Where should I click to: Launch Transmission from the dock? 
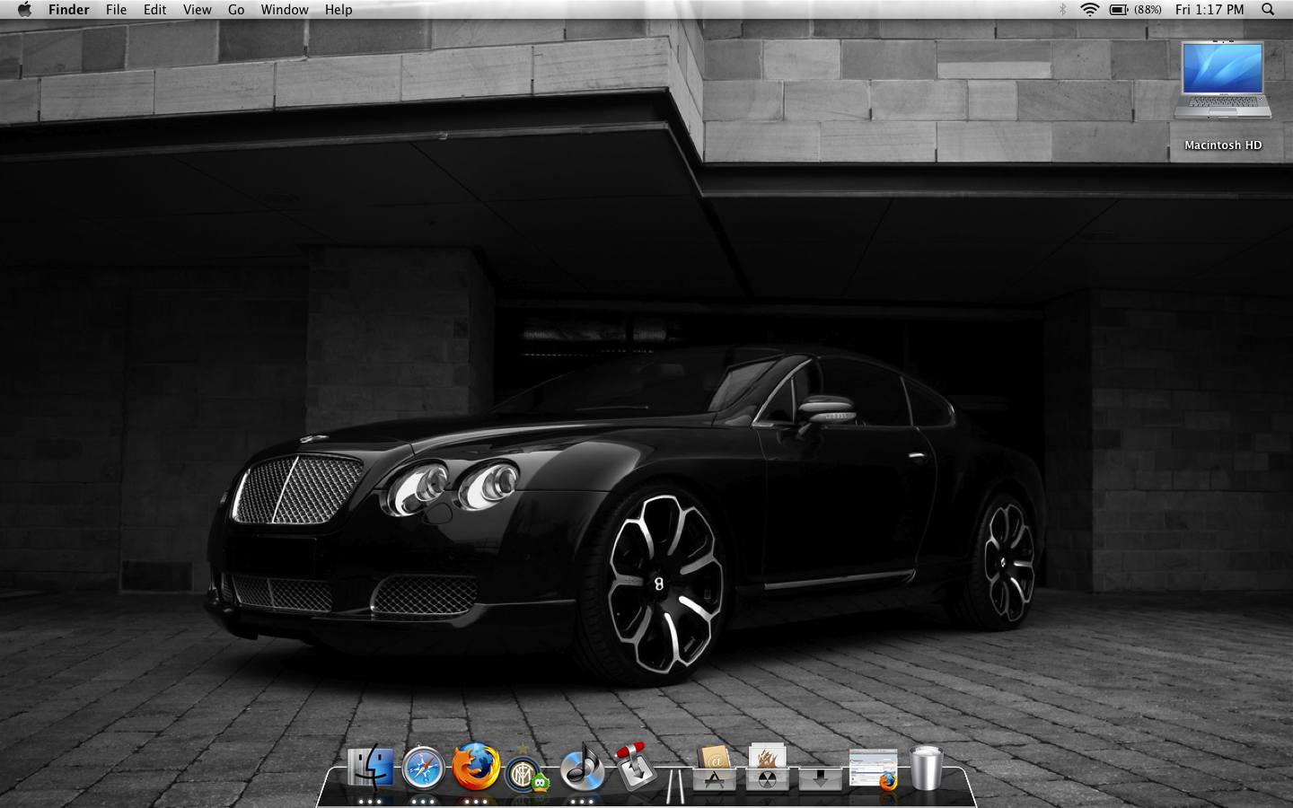[x=634, y=767]
